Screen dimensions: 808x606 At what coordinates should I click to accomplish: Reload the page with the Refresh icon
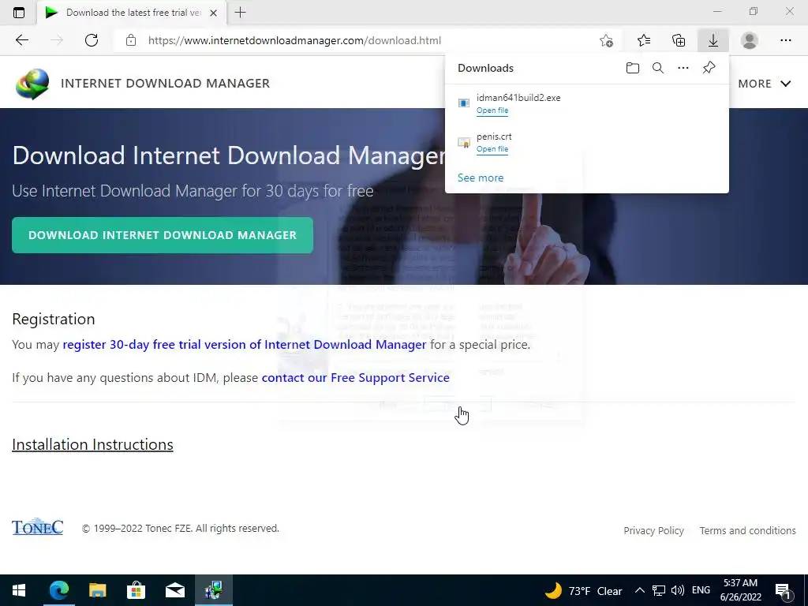pos(92,40)
